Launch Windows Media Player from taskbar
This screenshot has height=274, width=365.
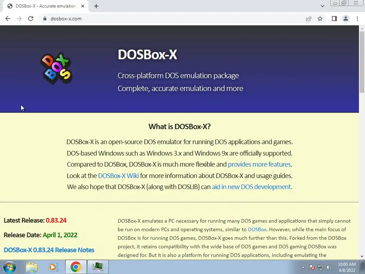point(53,267)
